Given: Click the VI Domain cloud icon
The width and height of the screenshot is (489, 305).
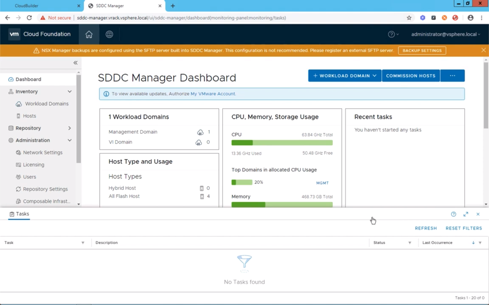Looking at the screenshot, I should (199, 142).
